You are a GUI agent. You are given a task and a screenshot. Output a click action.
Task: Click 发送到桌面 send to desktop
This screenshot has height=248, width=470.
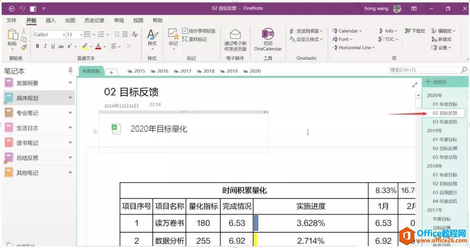click(306, 31)
